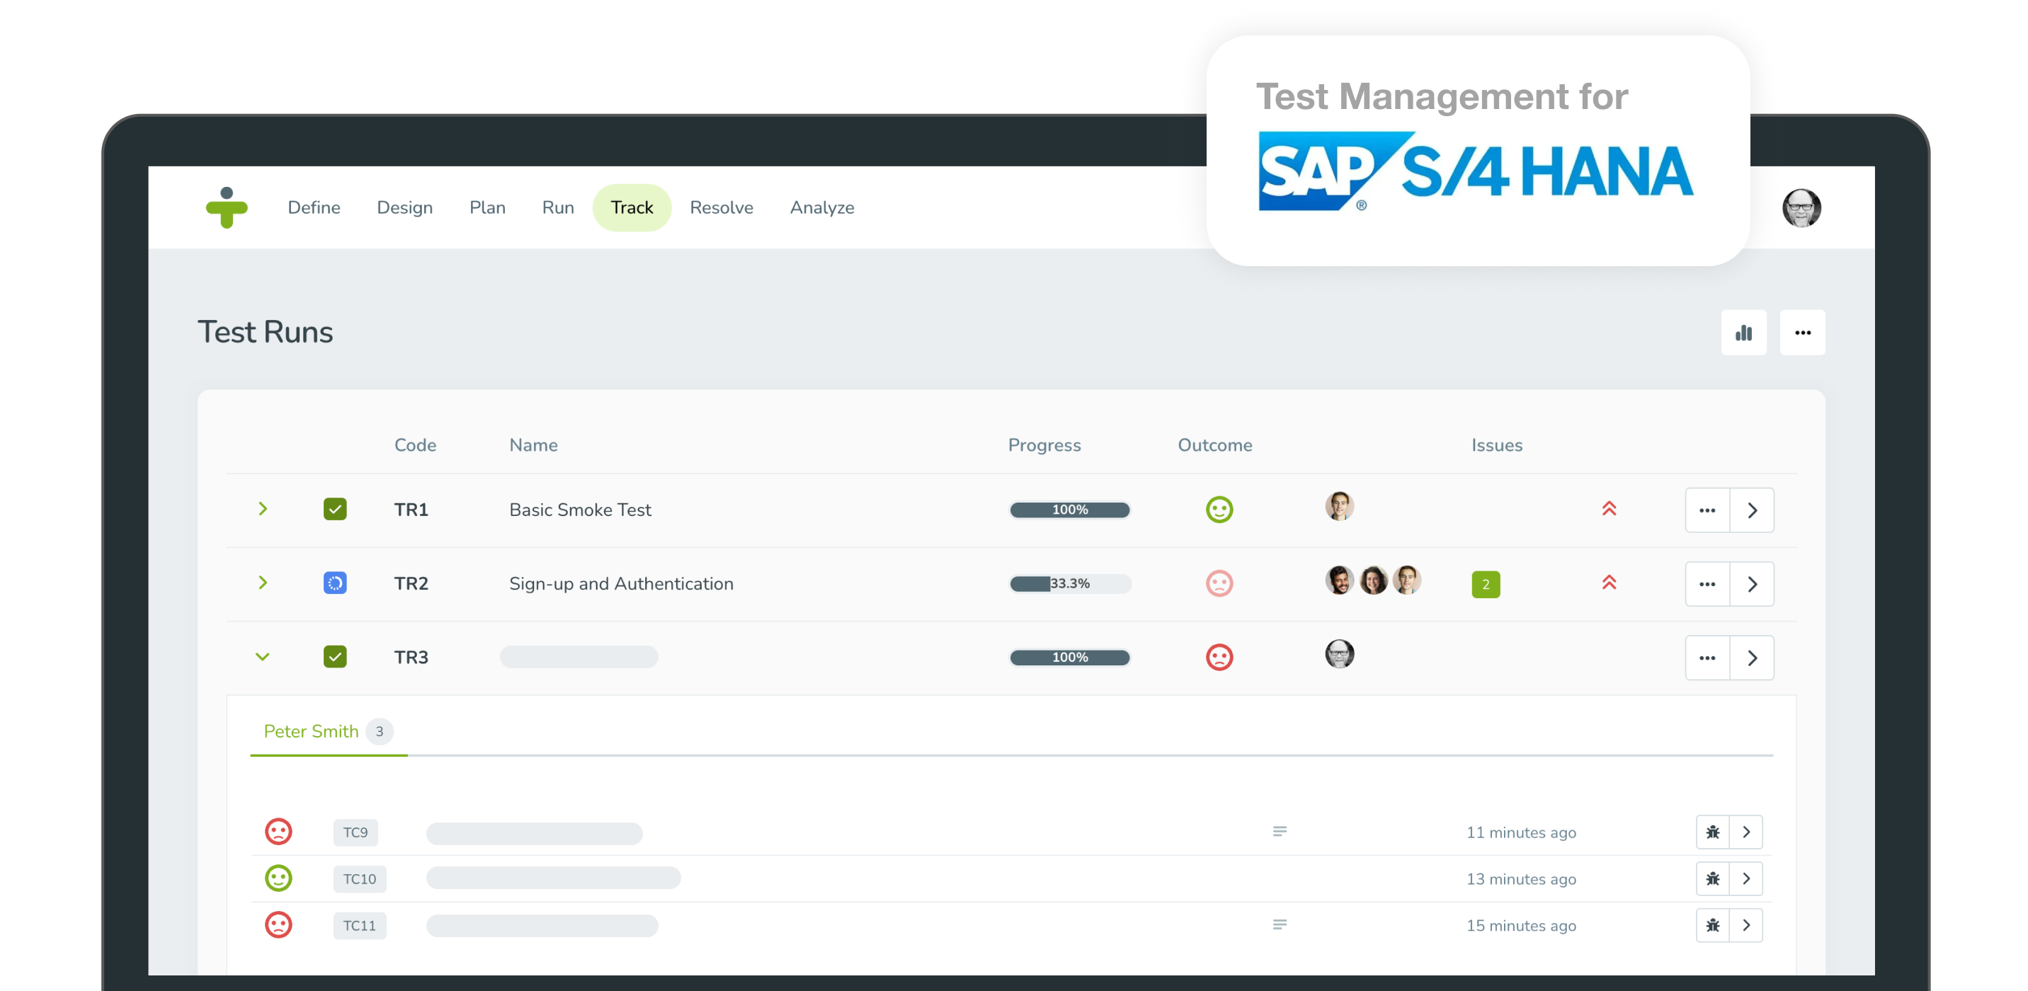Viewport: 2028px width, 991px height.
Task: Select the Track menu item
Action: click(x=632, y=208)
